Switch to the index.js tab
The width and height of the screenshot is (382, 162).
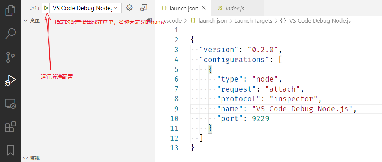(x=235, y=8)
